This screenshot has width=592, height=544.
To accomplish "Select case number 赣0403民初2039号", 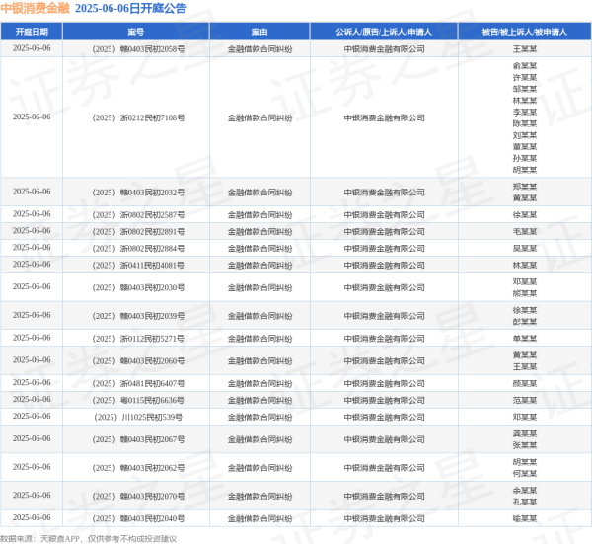I will coord(138,316).
